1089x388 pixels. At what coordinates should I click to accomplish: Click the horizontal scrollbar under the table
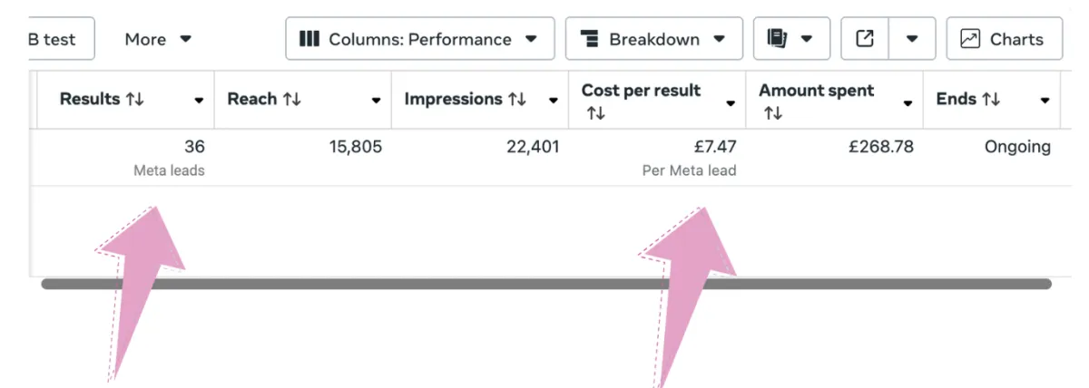pos(546,284)
